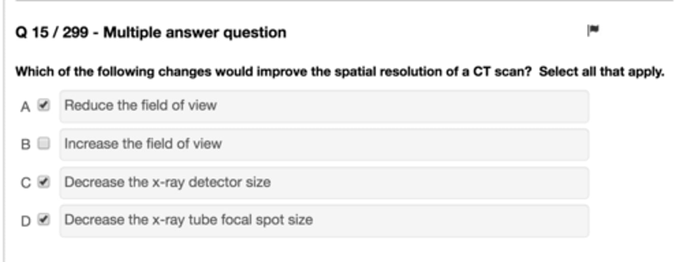Flag question 15 for review
Screen dimensions: 683x262
[593, 31]
